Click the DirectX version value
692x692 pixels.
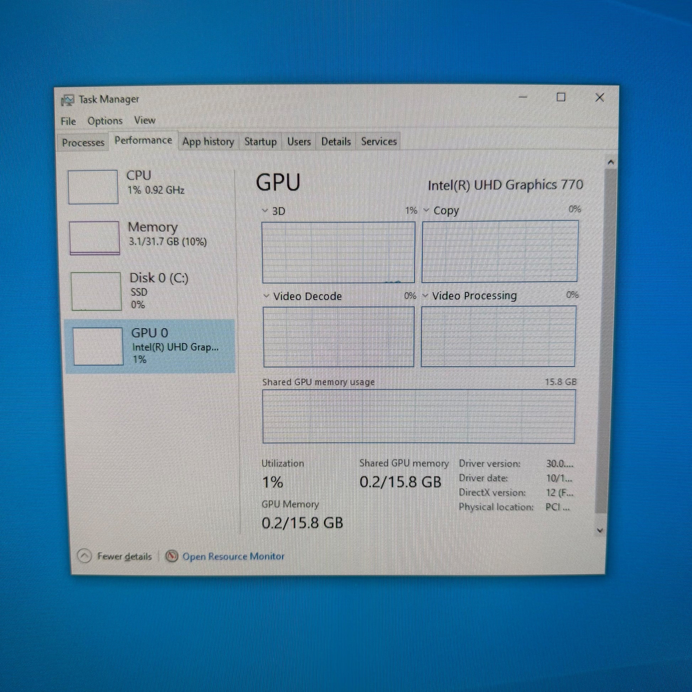[559, 493]
